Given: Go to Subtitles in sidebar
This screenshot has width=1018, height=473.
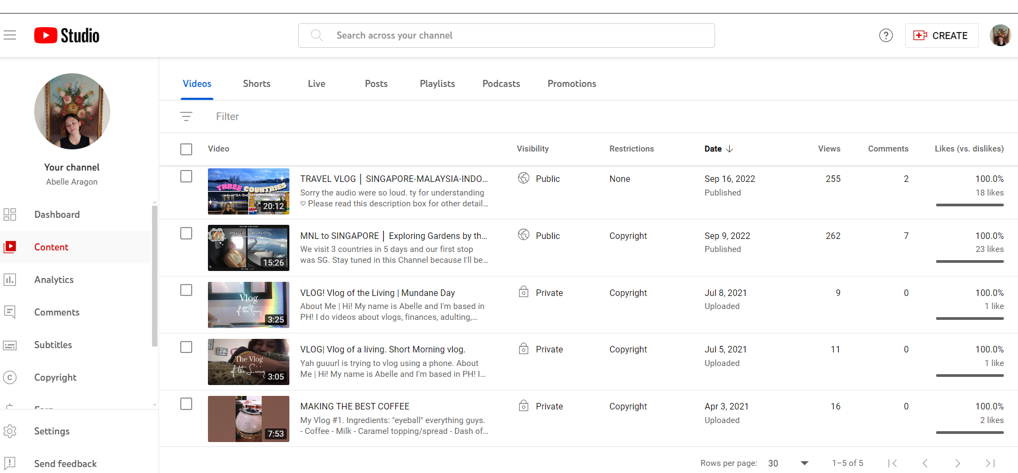Looking at the screenshot, I should 53,345.
